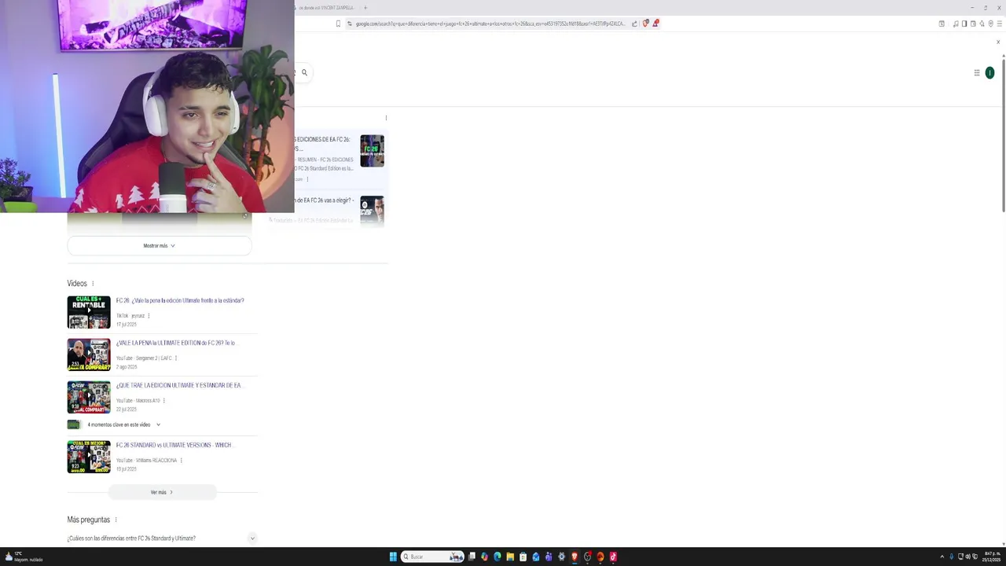Open the result about EDICIONES DE EA FC 26

[x=323, y=144]
